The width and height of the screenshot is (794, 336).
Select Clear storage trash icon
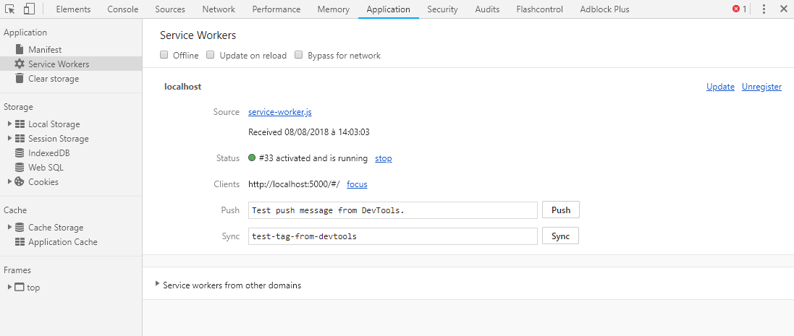pyautogui.click(x=20, y=78)
